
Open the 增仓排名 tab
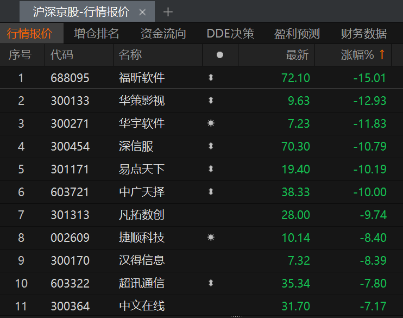pyautogui.click(x=96, y=34)
